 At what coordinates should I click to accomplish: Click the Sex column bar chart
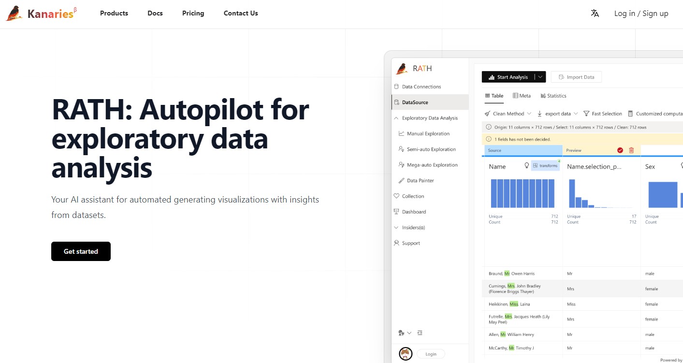coord(665,195)
